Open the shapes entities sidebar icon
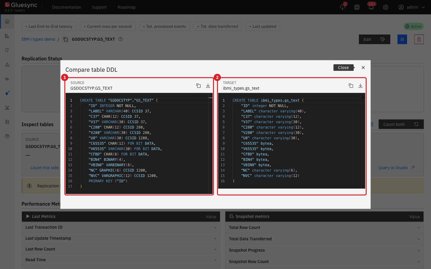 (7, 65)
